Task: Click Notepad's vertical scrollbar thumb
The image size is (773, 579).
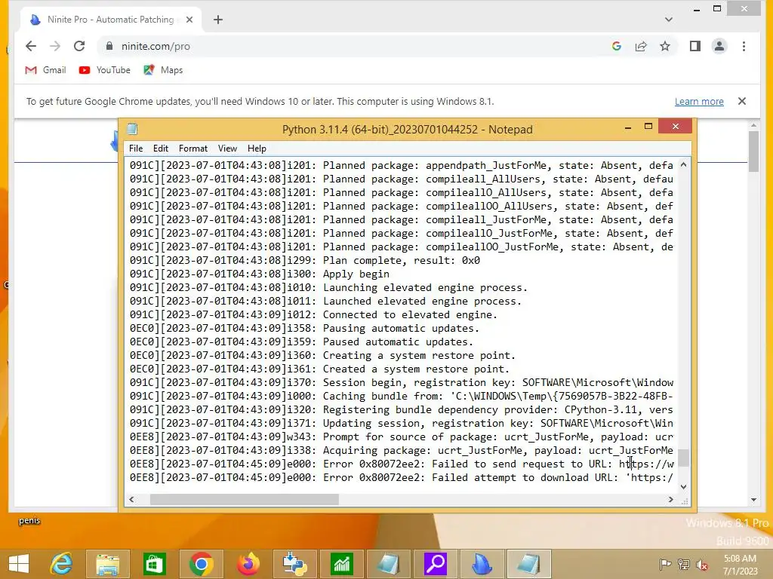Action: coord(683,458)
